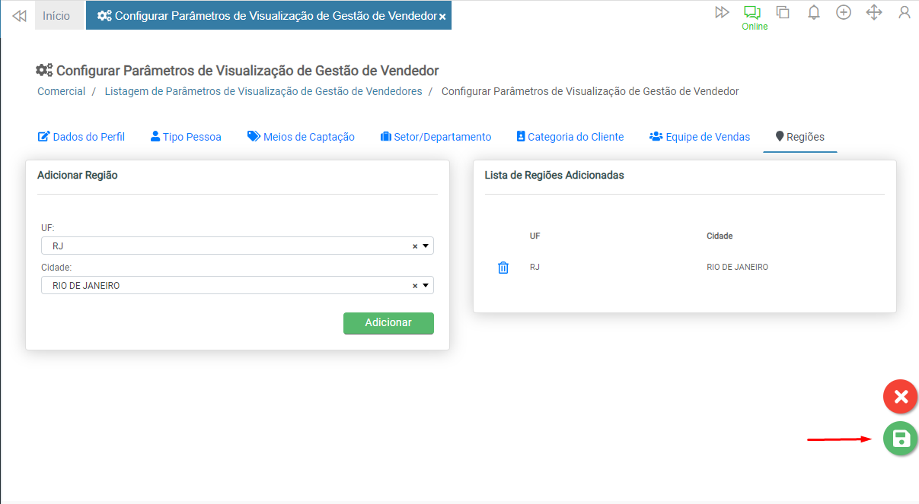Open the Dados do Perfil tab
Screen dimensions: 919x504
tap(81, 137)
